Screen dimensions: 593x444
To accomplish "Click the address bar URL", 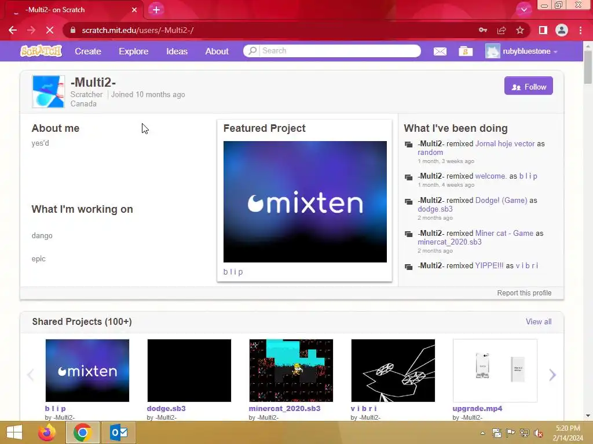I will (x=138, y=30).
